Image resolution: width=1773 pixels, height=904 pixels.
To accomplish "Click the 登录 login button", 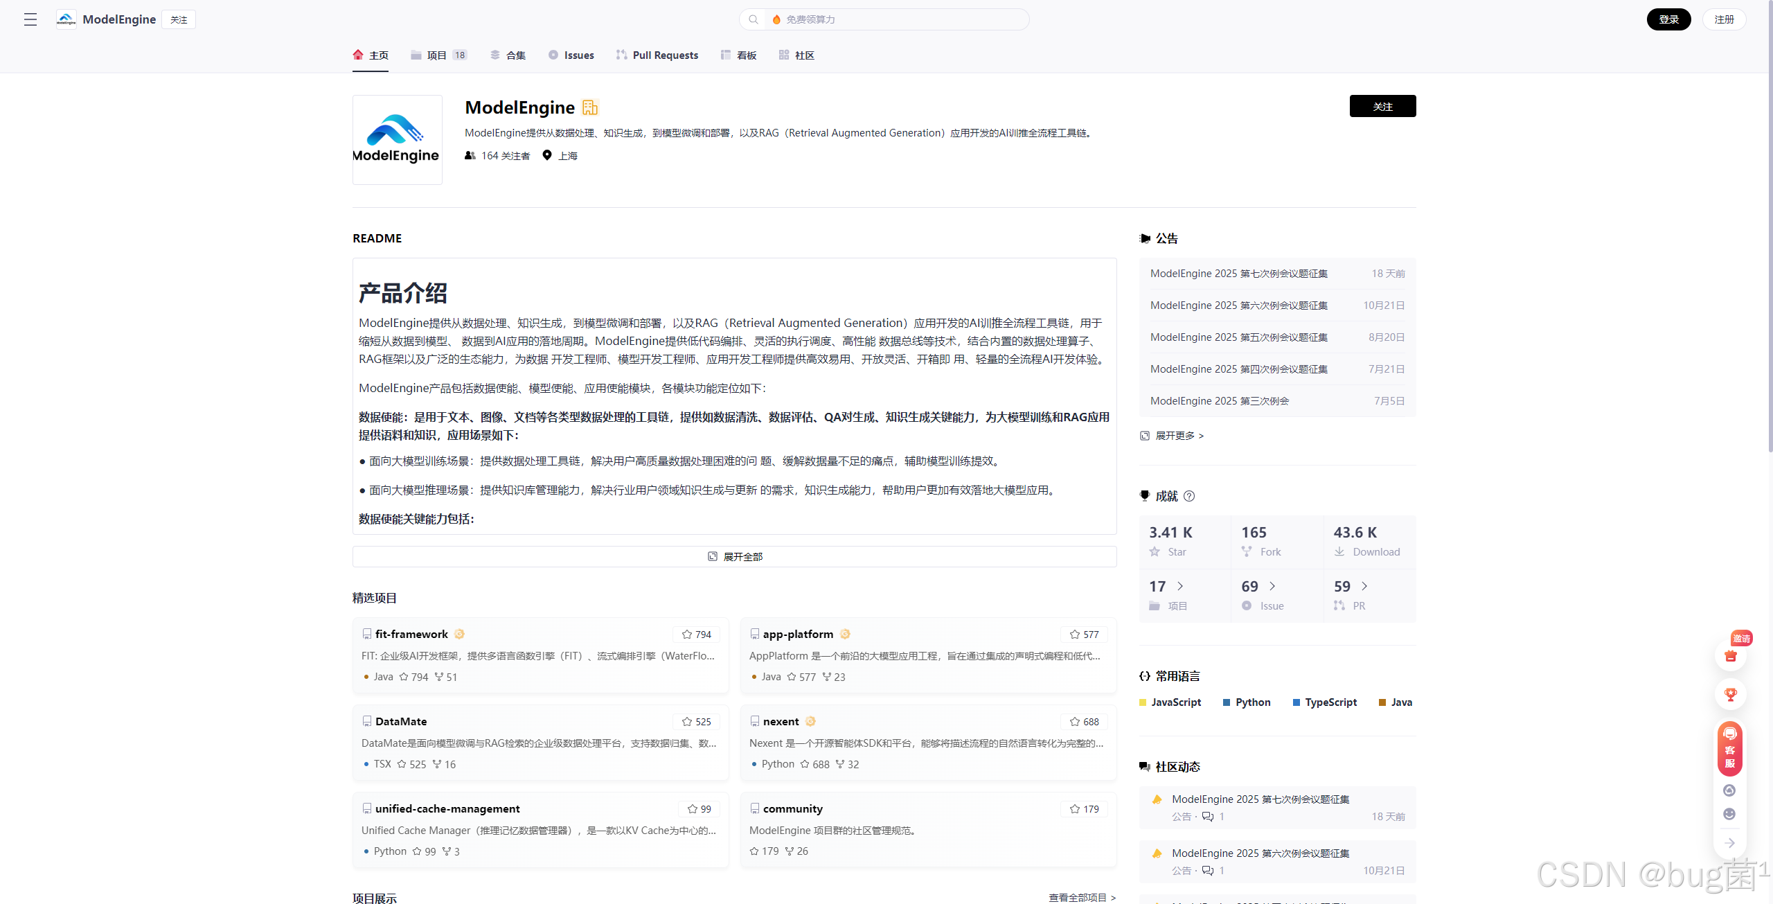I will pyautogui.click(x=1668, y=19).
